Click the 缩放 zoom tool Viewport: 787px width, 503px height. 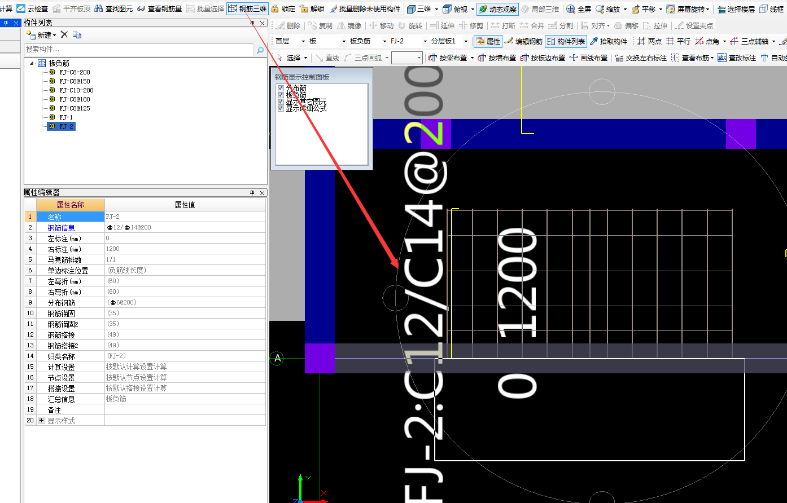[609, 9]
